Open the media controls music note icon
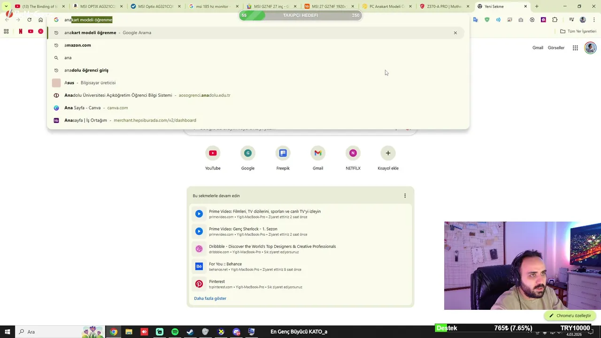Screen dimensions: 601x338 [571, 20]
